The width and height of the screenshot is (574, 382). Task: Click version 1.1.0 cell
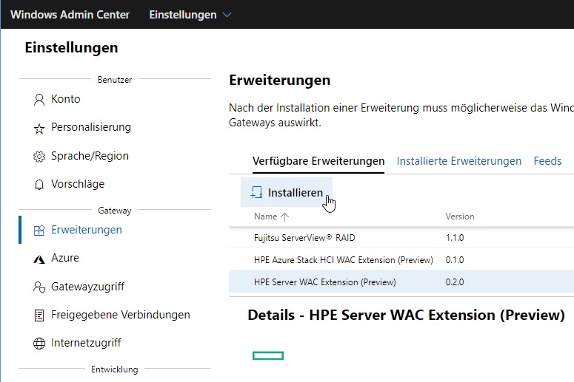[x=455, y=238]
